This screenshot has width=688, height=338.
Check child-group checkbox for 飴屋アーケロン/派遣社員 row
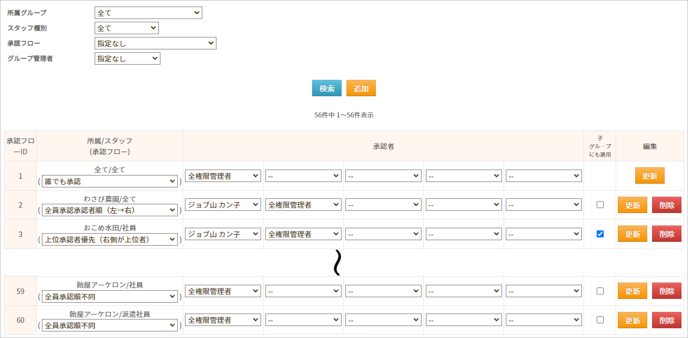tap(600, 320)
